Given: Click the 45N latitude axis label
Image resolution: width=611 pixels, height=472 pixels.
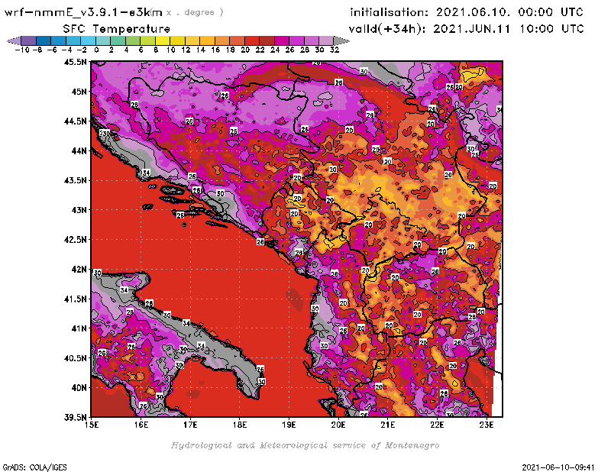Looking at the screenshot, I should point(79,92).
